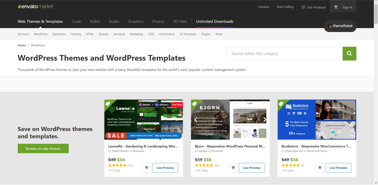Open Web Themes & Templates tab

tap(40, 21)
